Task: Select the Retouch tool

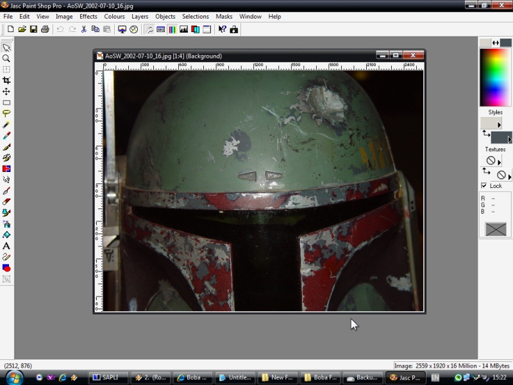Action: tap(6, 180)
